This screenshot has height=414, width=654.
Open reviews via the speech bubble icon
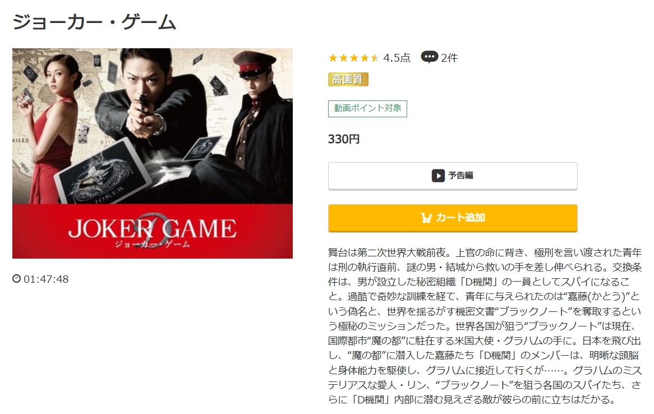pos(429,57)
